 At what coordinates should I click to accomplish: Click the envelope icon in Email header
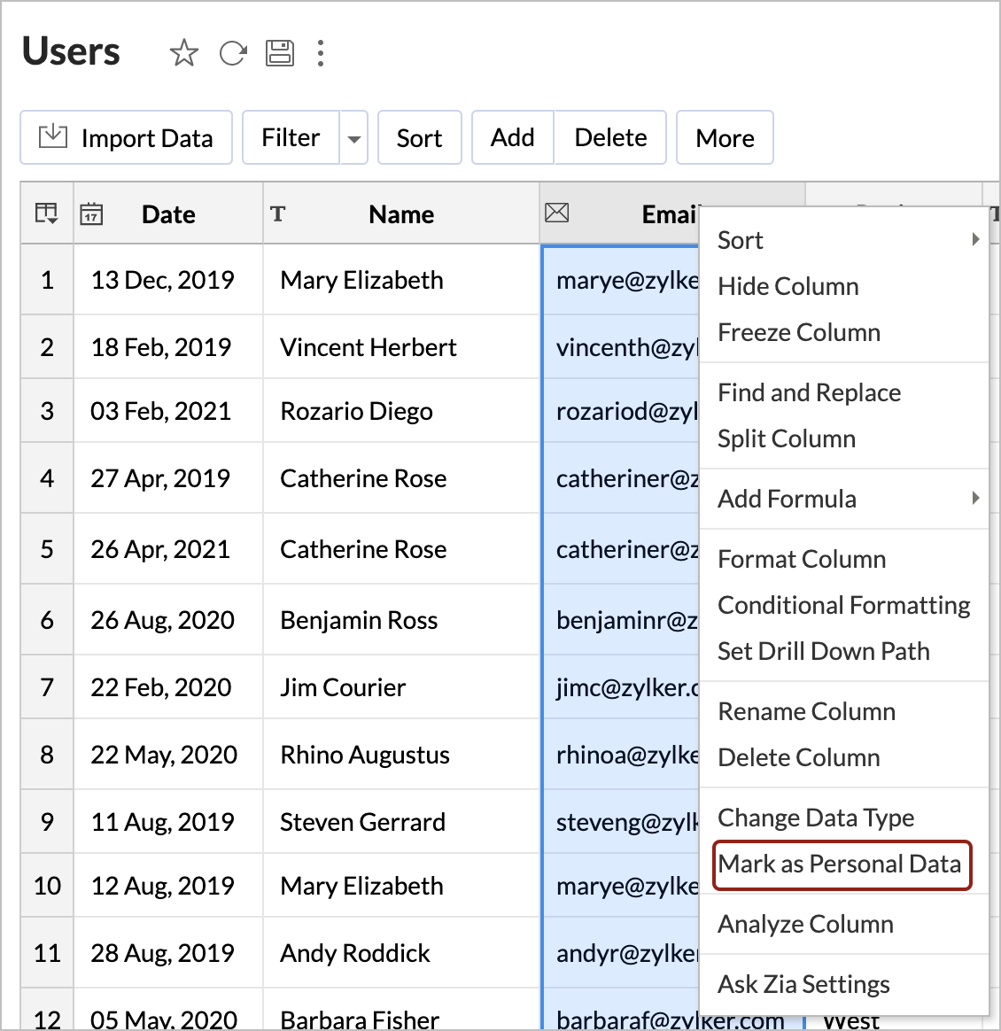556,213
